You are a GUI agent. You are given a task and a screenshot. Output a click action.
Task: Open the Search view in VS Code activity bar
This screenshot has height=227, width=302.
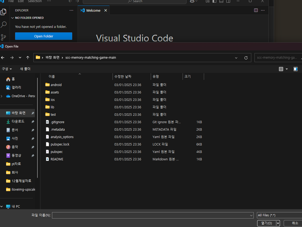[3, 24]
